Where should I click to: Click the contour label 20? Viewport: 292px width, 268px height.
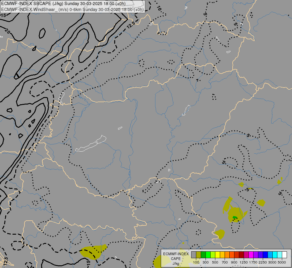[x=7, y=31]
